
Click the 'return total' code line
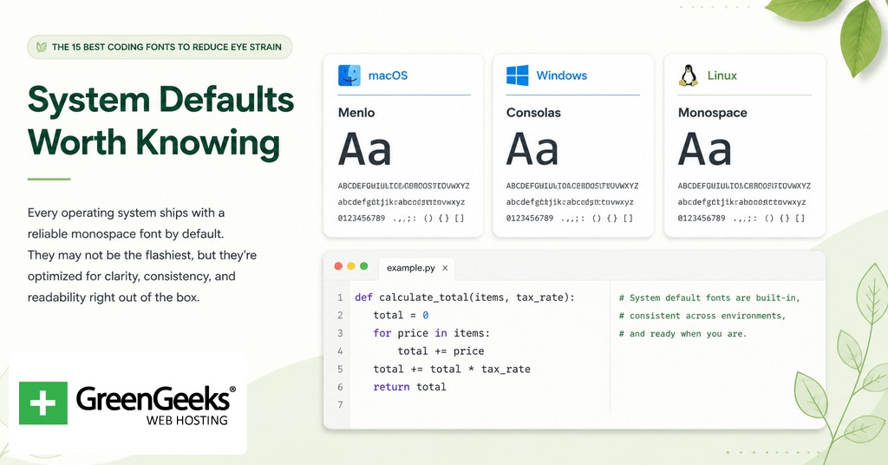[409, 387]
